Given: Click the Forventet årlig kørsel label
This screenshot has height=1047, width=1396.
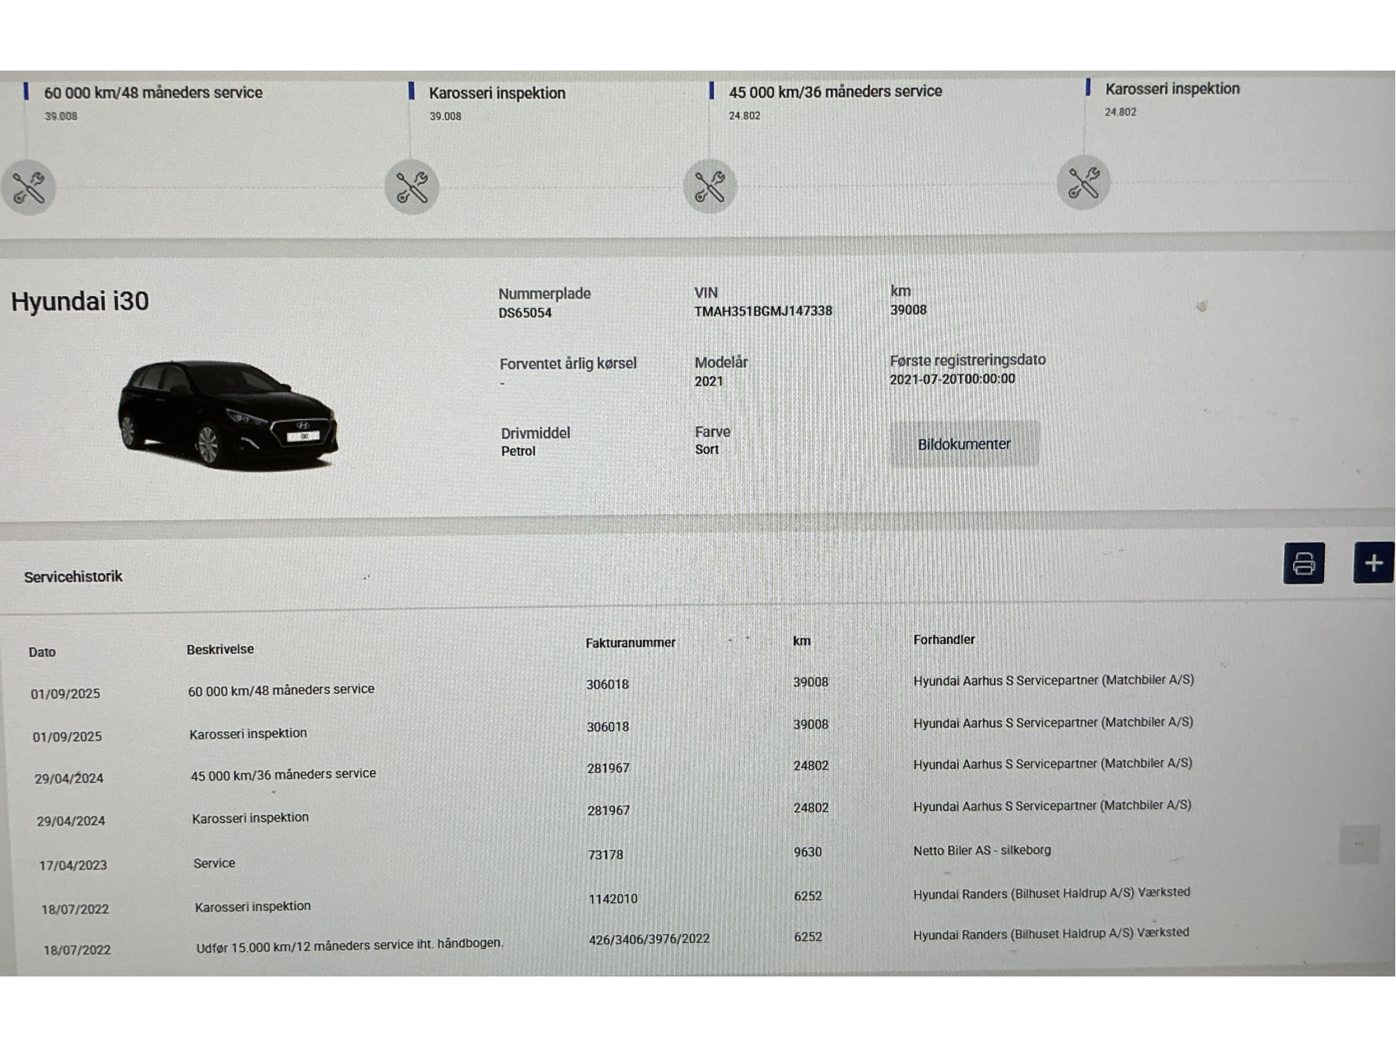Looking at the screenshot, I should 568,364.
